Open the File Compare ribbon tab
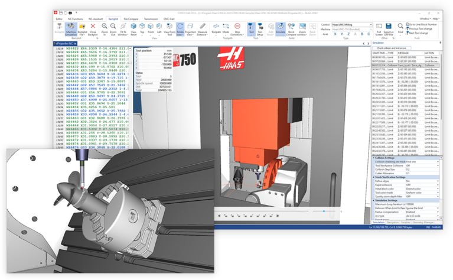The height and width of the screenshot is (280, 453). [131, 18]
